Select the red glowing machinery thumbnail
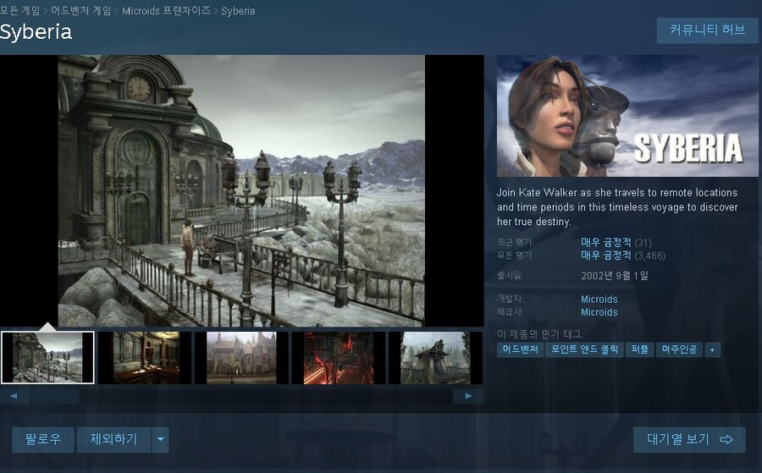The height and width of the screenshot is (473, 762). 338,358
